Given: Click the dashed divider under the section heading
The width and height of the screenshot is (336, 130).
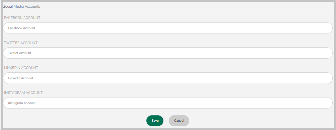Looking at the screenshot, I should click(168, 11).
